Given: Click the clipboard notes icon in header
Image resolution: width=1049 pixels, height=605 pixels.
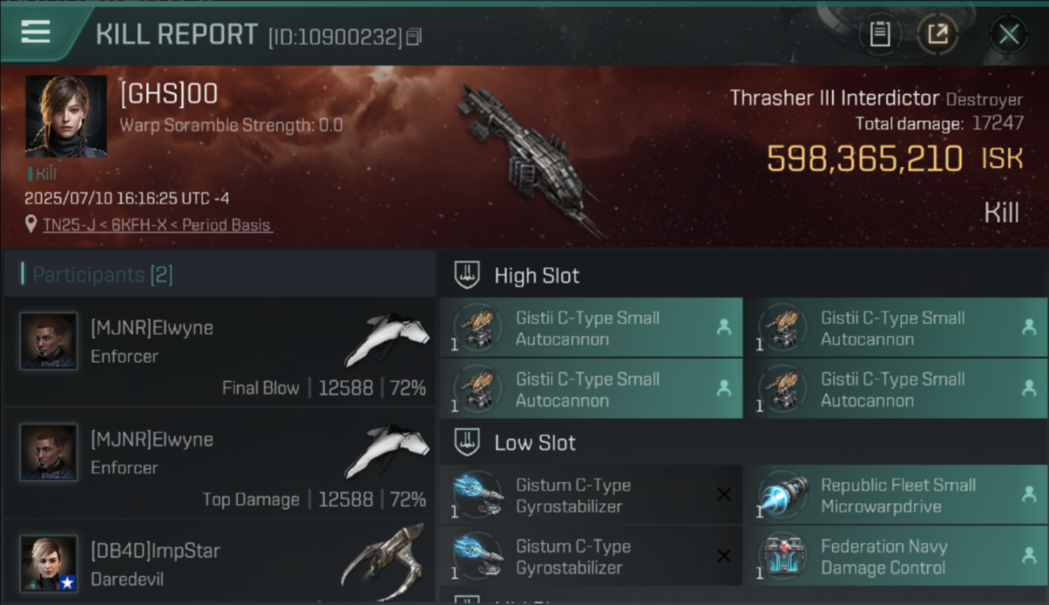Looking at the screenshot, I should pyautogui.click(x=880, y=35).
